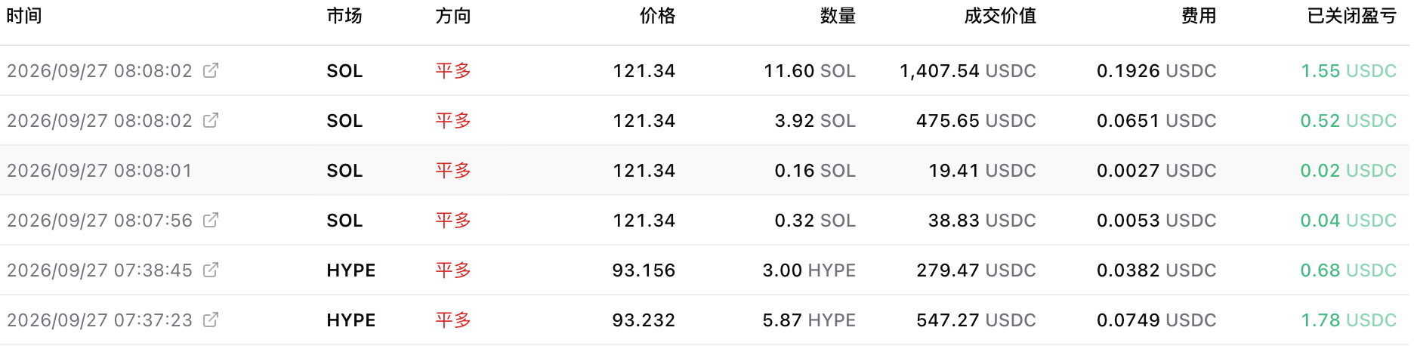Click the 价格 column header

tap(657, 16)
